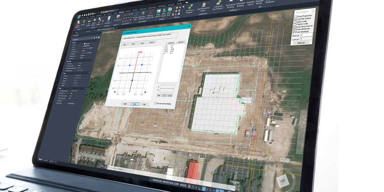Screen dimensions: 384x192
Task: Open the MSHub Store icon
Action: [169, 11]
